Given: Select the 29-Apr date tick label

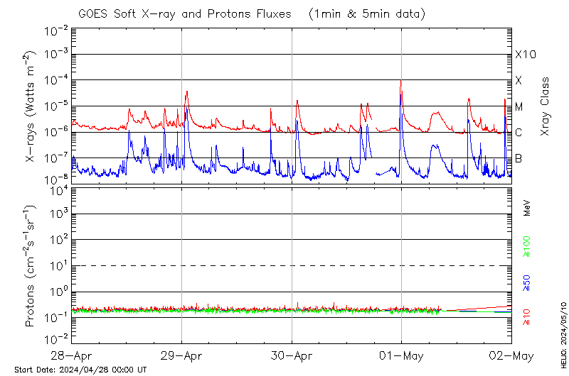Looking at the screenshot, I should coord(181,355).
